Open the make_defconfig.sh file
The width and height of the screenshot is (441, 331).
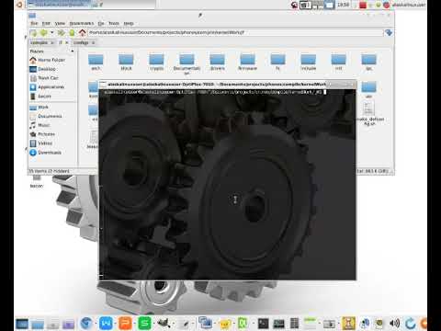pos(369,113)
